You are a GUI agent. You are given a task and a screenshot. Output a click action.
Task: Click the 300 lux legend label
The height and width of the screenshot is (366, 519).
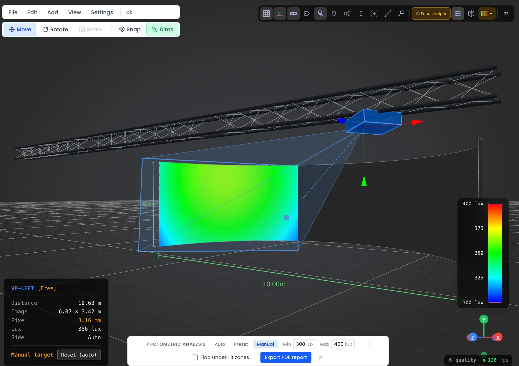click(x=473, y=302)
